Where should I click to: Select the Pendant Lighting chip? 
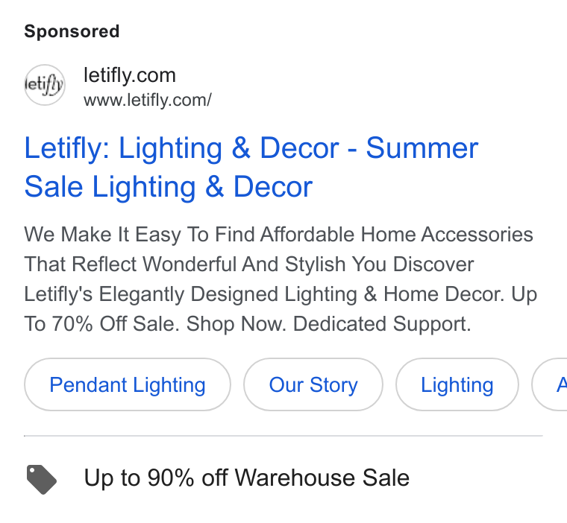128,384
